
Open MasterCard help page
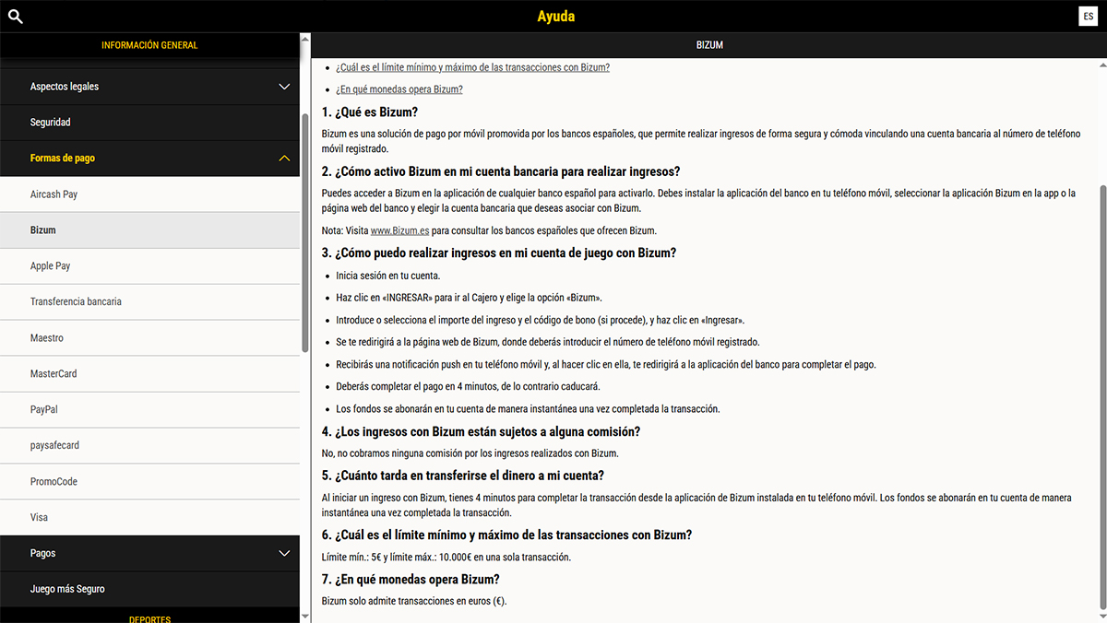(x=149, y=374)
